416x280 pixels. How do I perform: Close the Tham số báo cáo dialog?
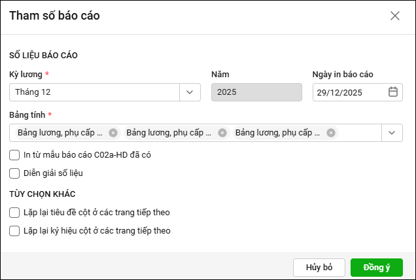[x=395, y=16]
